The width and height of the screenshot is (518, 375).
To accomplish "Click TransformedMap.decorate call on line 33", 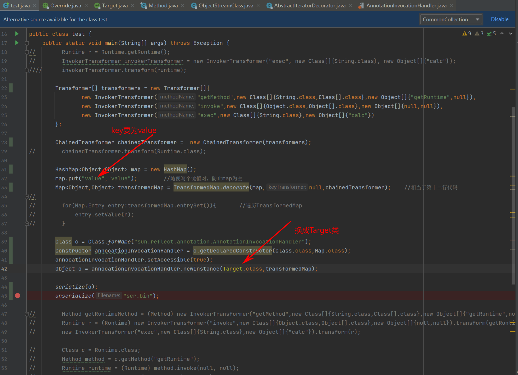I will [x=211, y=188].
